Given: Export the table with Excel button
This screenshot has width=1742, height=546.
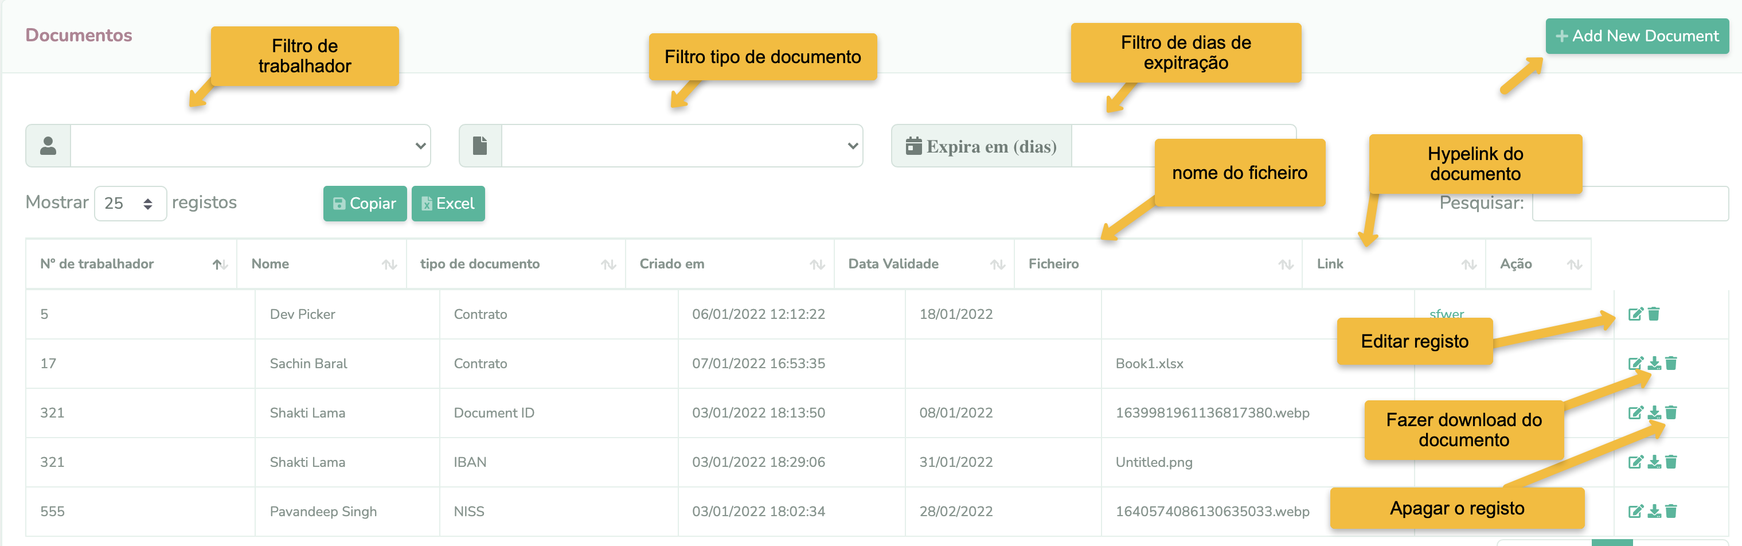Looking at the screenshot, I should tap(448, 204).
